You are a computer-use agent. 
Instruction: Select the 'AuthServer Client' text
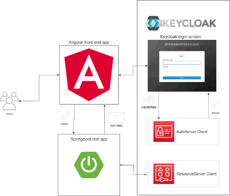(192, 131)
